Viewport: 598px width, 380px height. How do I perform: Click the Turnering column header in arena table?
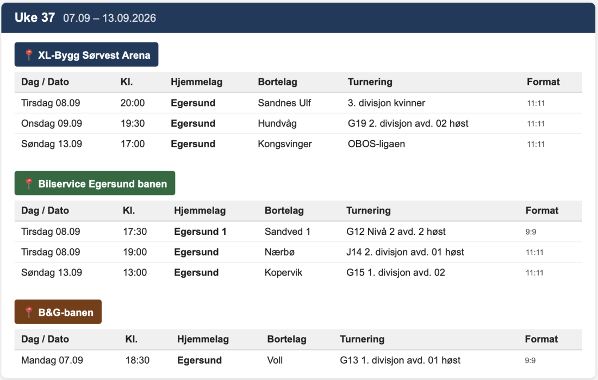[370, 82]
